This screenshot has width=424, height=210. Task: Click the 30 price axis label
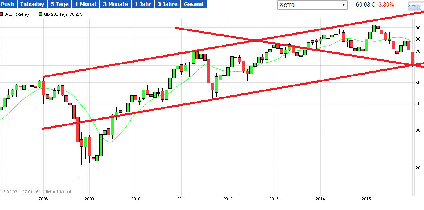pyautogui.click(x=418, y=130)
